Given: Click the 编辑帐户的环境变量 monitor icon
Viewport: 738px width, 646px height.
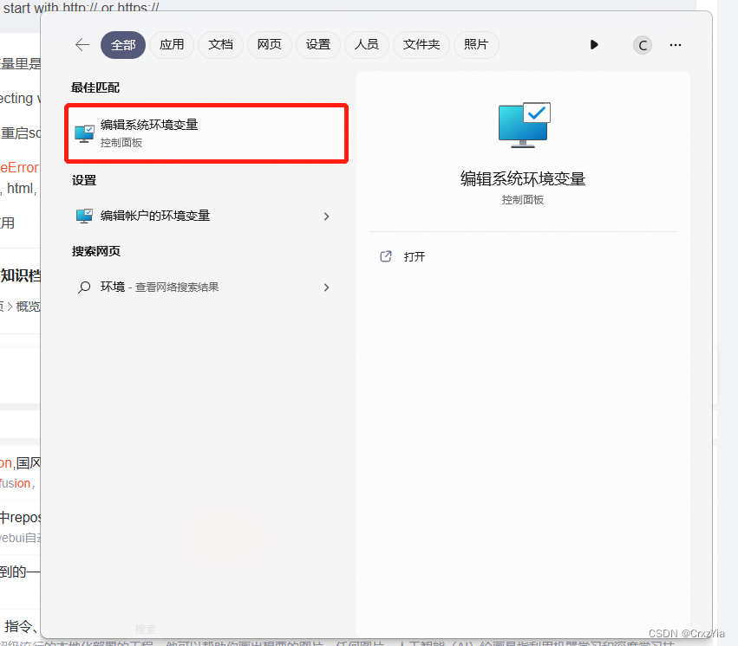Looking at the screenshot, I should 84,216.
